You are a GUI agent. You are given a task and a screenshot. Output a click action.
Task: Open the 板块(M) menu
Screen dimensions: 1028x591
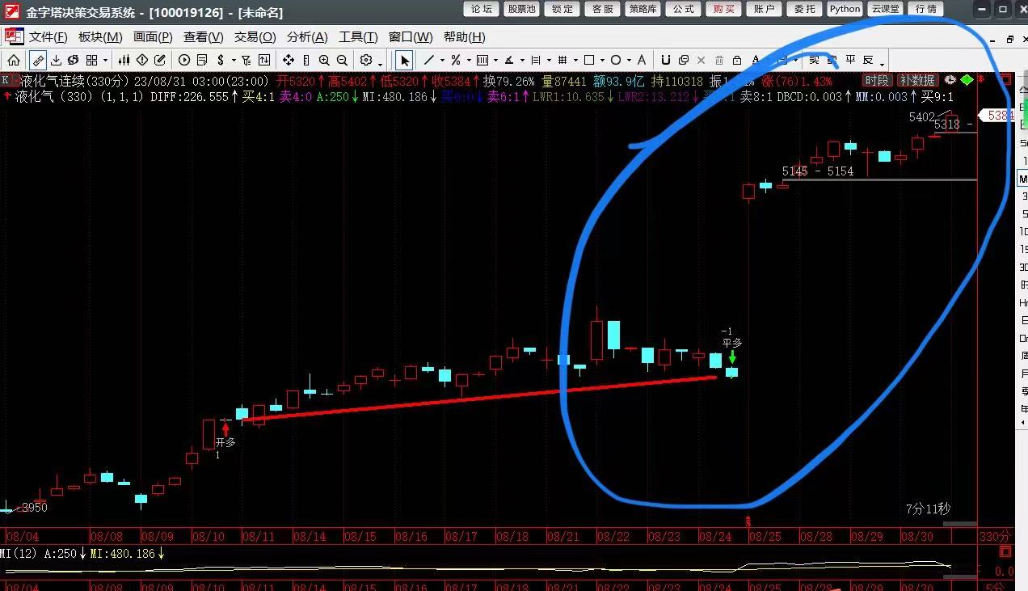click(100, 37)
